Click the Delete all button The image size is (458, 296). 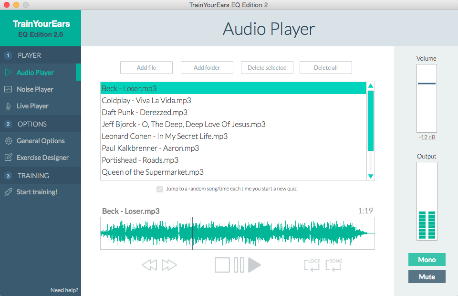click(325, 68)
